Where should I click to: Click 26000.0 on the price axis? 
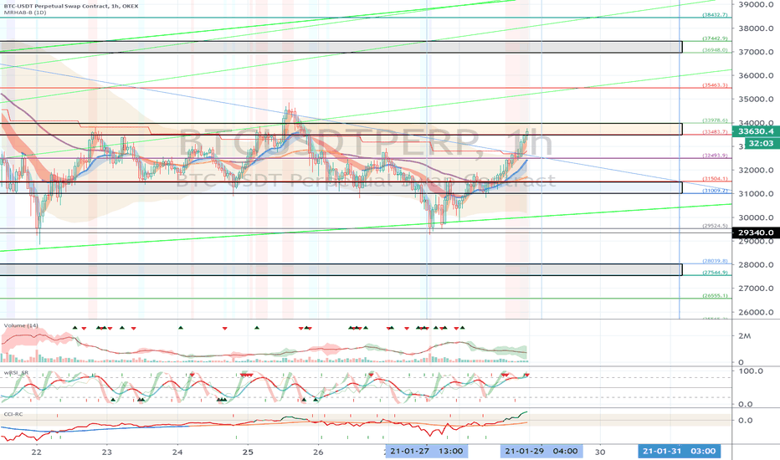coord(756,312)
